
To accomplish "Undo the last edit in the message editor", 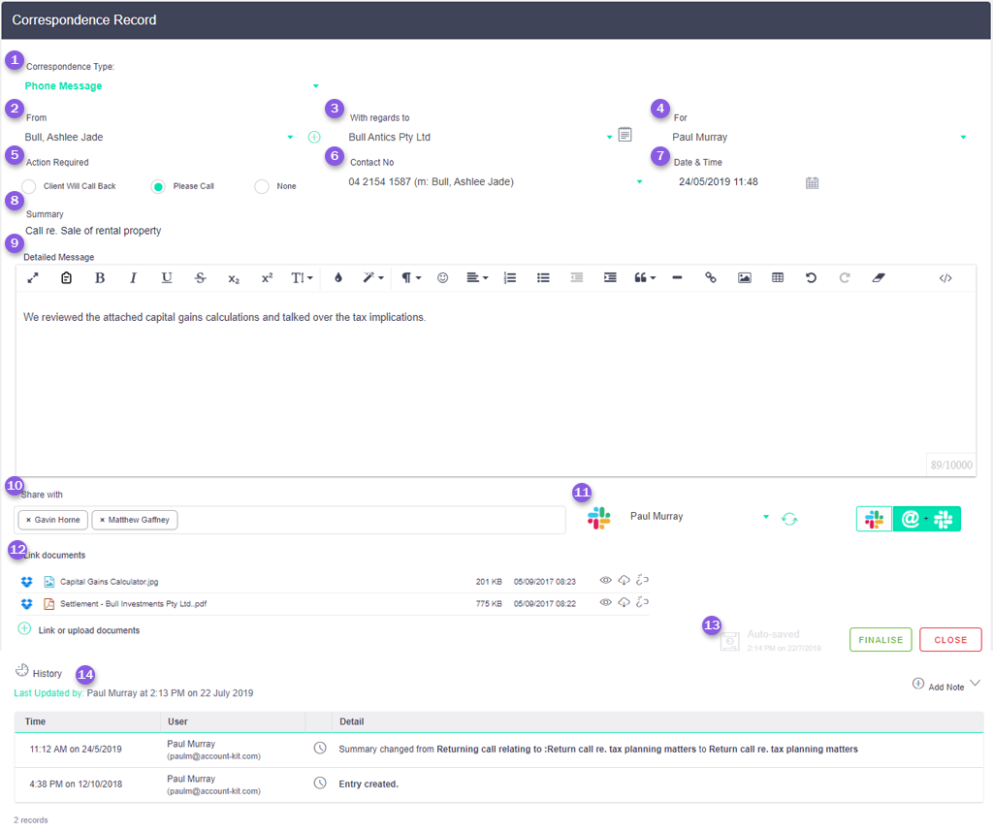I will tap(811, 277).
